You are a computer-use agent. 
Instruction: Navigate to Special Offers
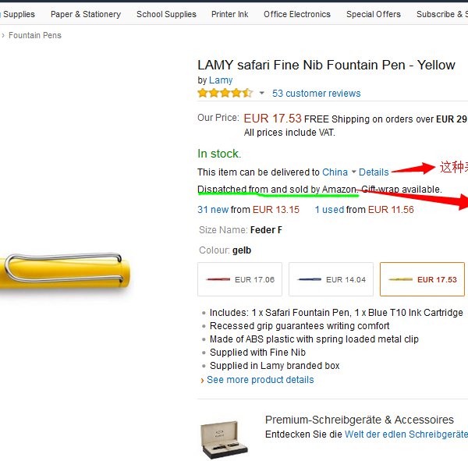(x=374, y=14)
